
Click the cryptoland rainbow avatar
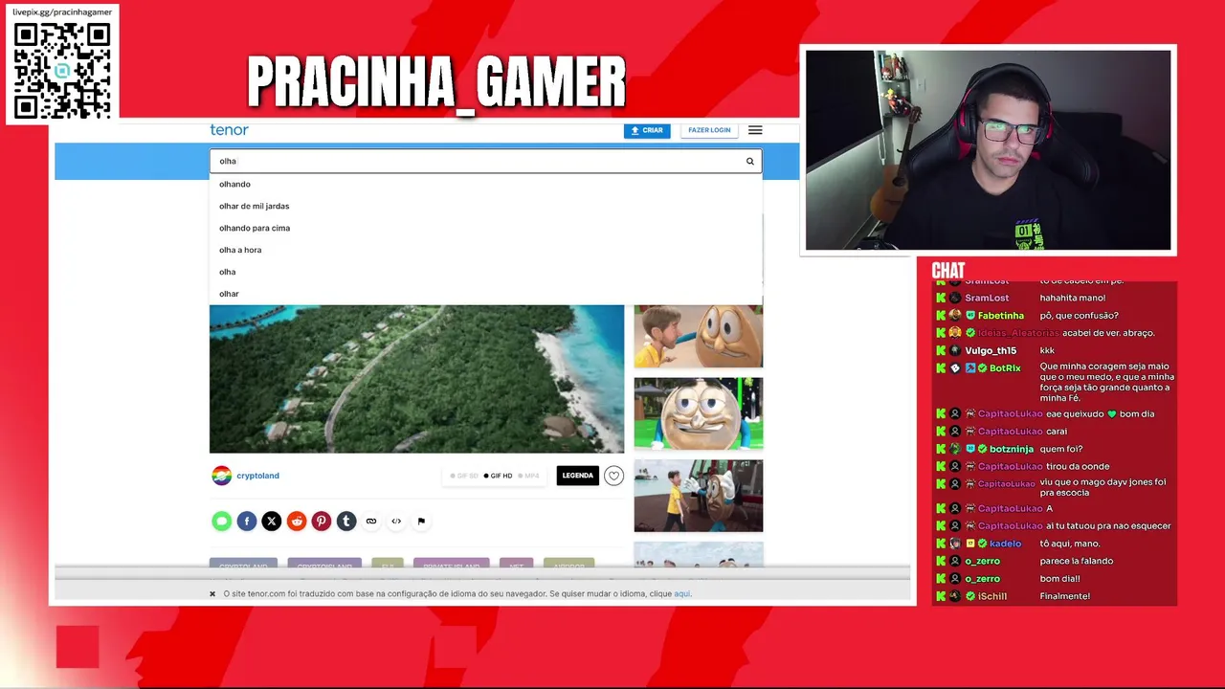(x=221, y=476)
